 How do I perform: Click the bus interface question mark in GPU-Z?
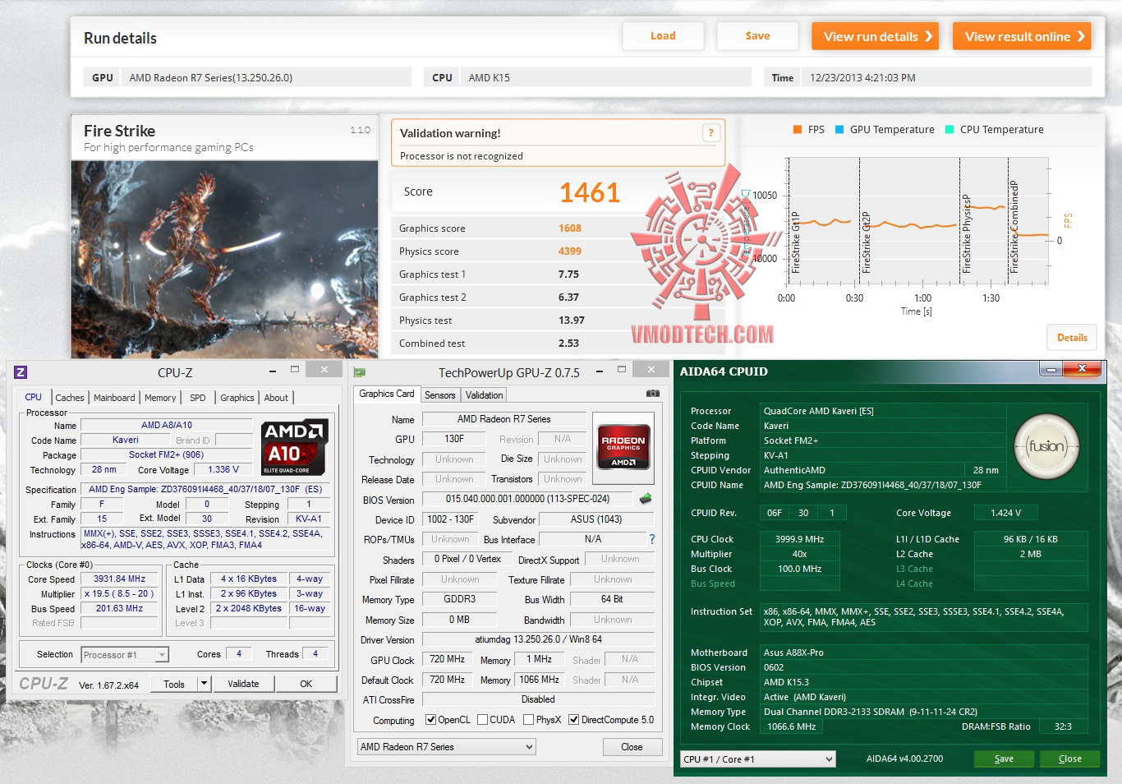point(652,539)
